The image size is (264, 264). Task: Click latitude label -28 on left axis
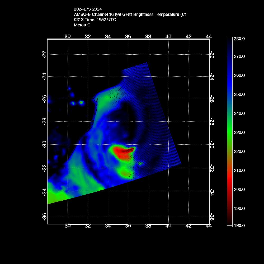44,121
